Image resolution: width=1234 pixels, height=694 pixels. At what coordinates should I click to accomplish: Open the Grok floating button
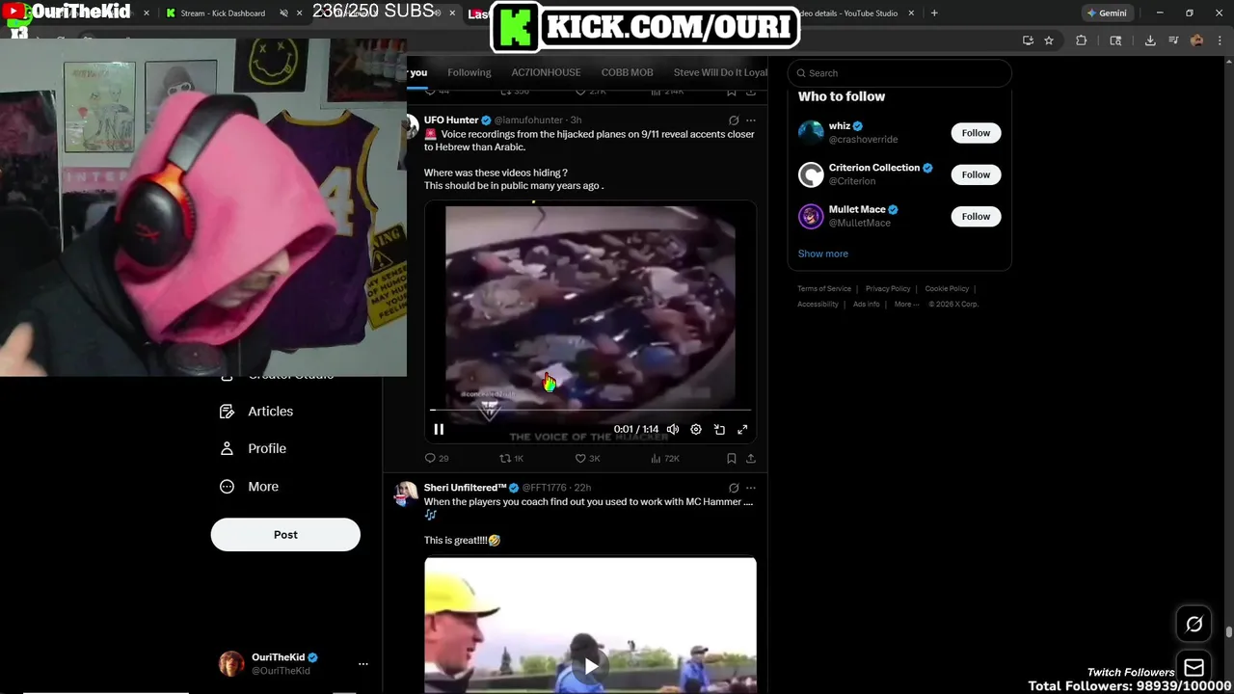click(1194, 625)
